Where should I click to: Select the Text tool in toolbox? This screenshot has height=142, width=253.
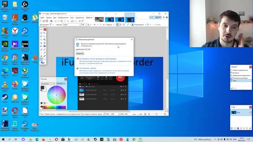41,60
